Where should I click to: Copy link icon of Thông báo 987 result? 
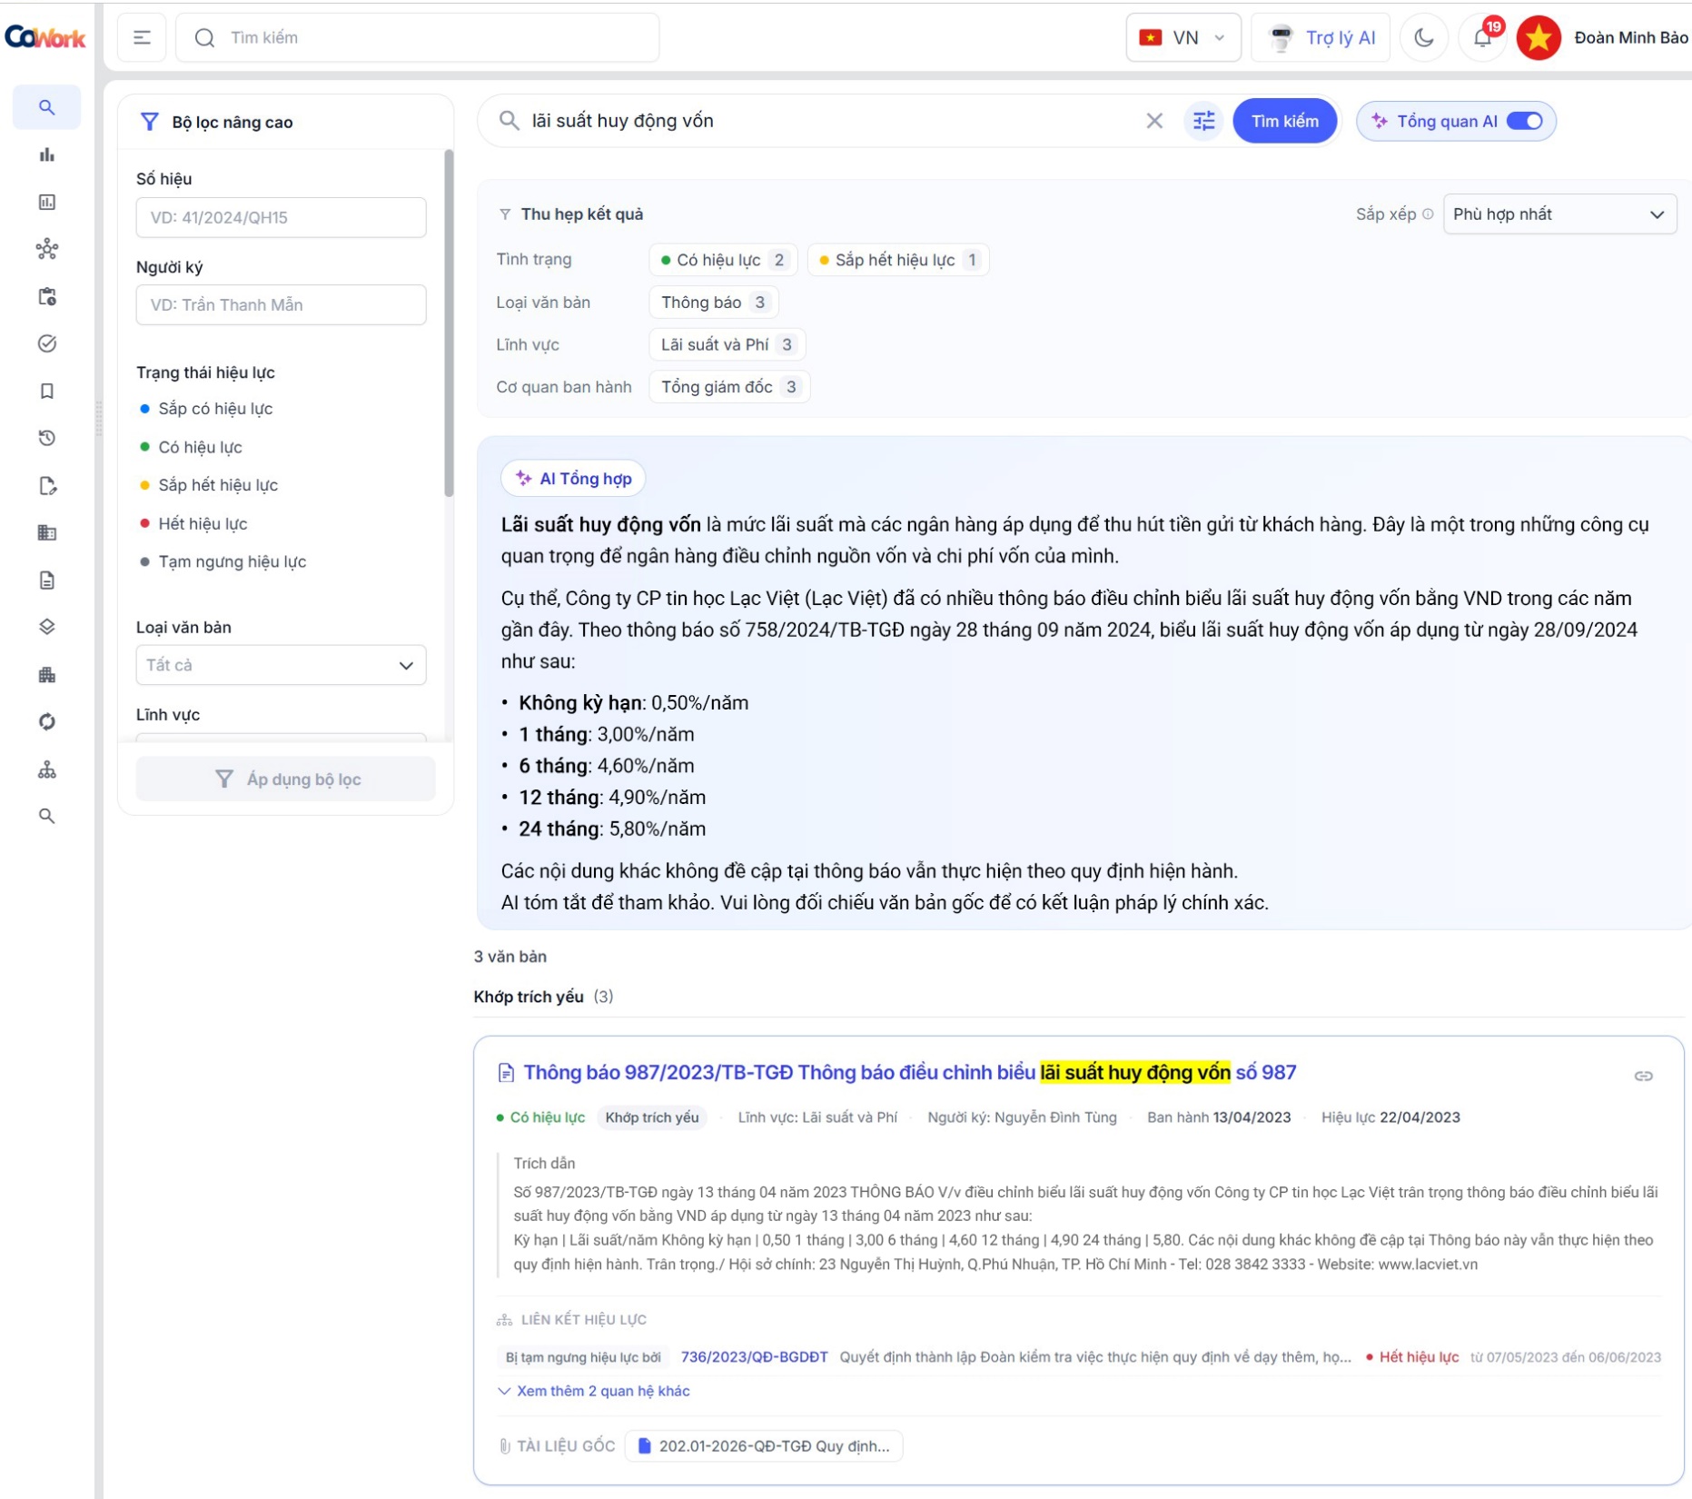point(1643,1076)
